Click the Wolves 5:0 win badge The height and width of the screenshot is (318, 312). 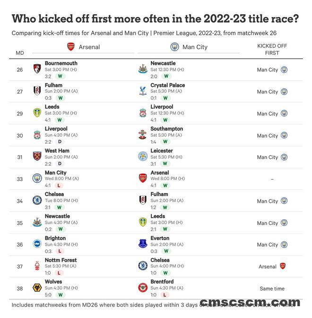point(60,295)
